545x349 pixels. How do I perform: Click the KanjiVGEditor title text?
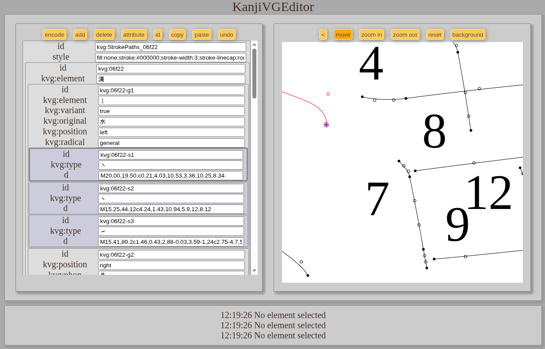click(x=273, y=7)
